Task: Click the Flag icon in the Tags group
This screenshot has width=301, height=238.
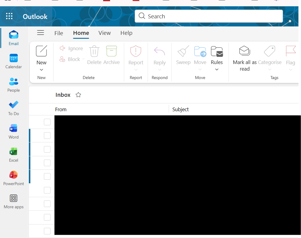Action: (290, 51)
